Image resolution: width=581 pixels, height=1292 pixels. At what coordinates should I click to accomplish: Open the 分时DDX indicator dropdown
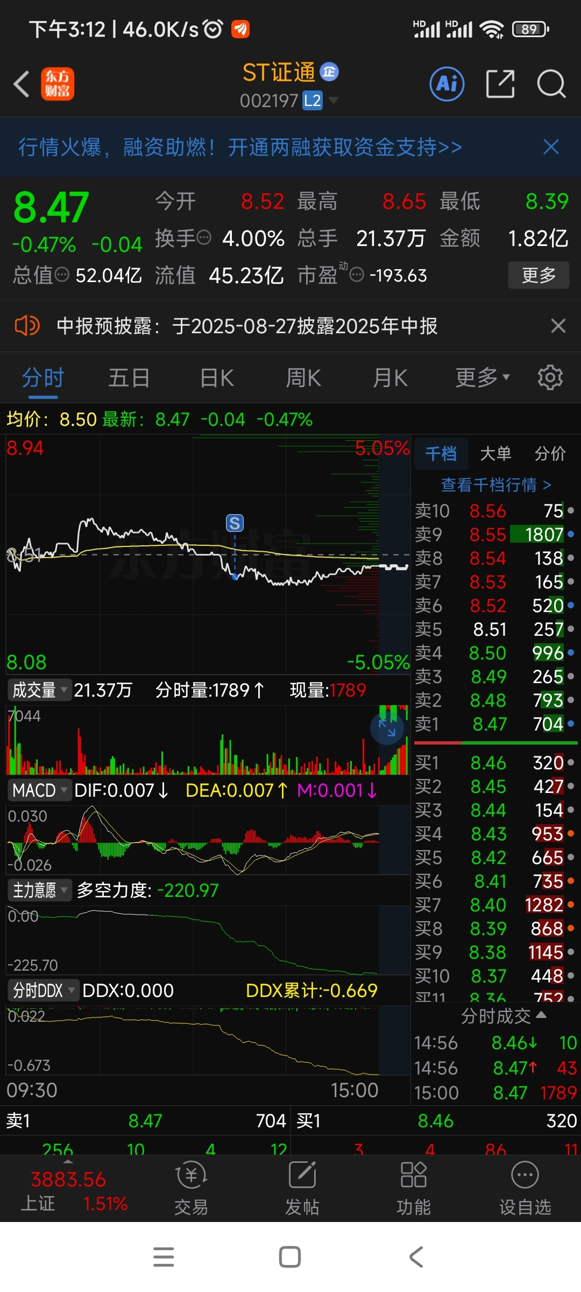click(44, 990)
